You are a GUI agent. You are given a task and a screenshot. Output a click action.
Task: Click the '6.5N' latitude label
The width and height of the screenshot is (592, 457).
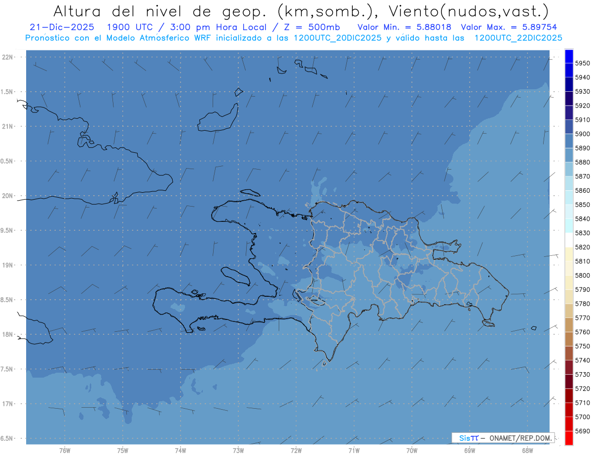(6, 438)
